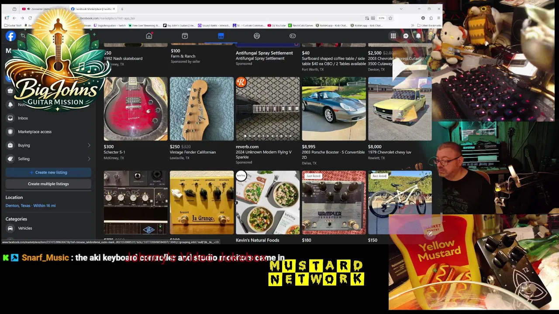Image resolution: width=559 pixels, height=314 pixels.
Task: Click the Selling tag icon
Action: point(10,159)
